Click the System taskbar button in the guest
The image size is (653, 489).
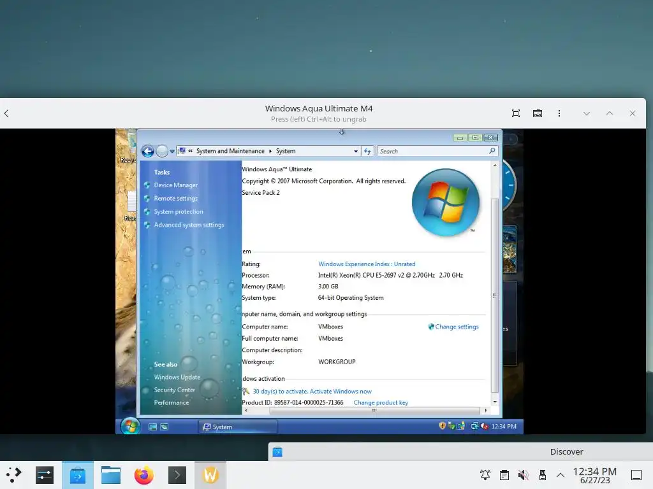238,427
